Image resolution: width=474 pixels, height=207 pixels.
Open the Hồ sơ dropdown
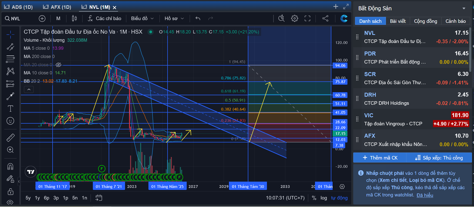(174, 18)
